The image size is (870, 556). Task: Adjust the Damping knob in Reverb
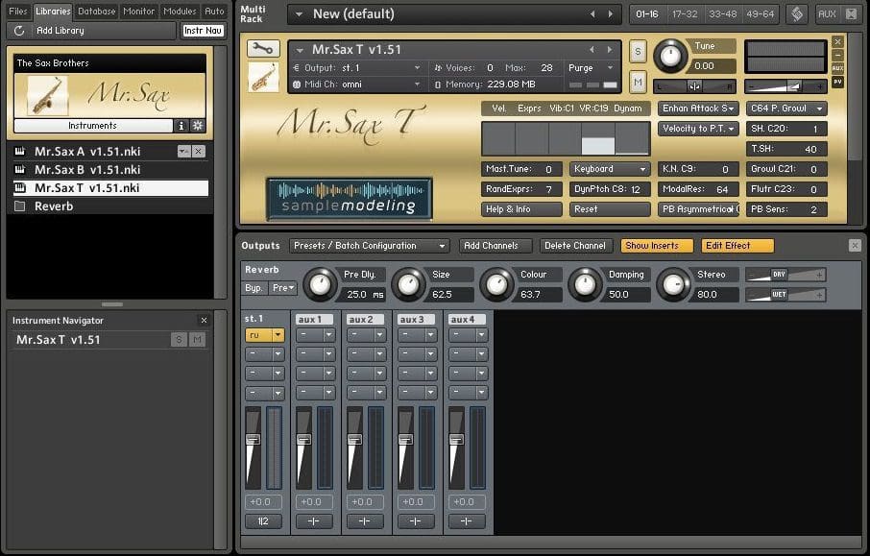pyautogui.click(x=587, y=284)
